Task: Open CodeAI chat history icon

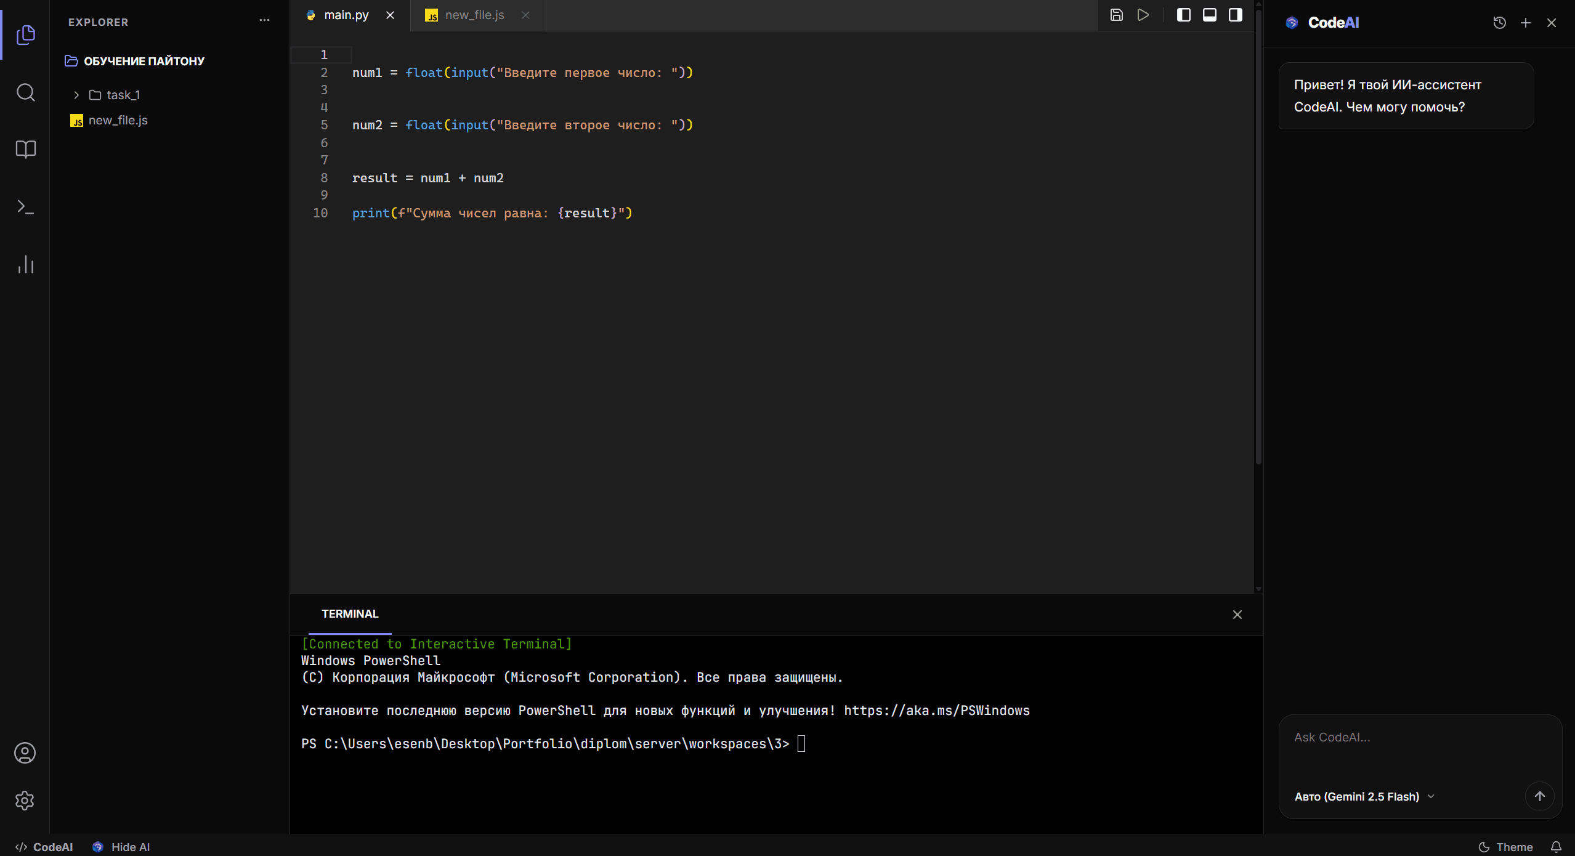Action: [1500, 23]
